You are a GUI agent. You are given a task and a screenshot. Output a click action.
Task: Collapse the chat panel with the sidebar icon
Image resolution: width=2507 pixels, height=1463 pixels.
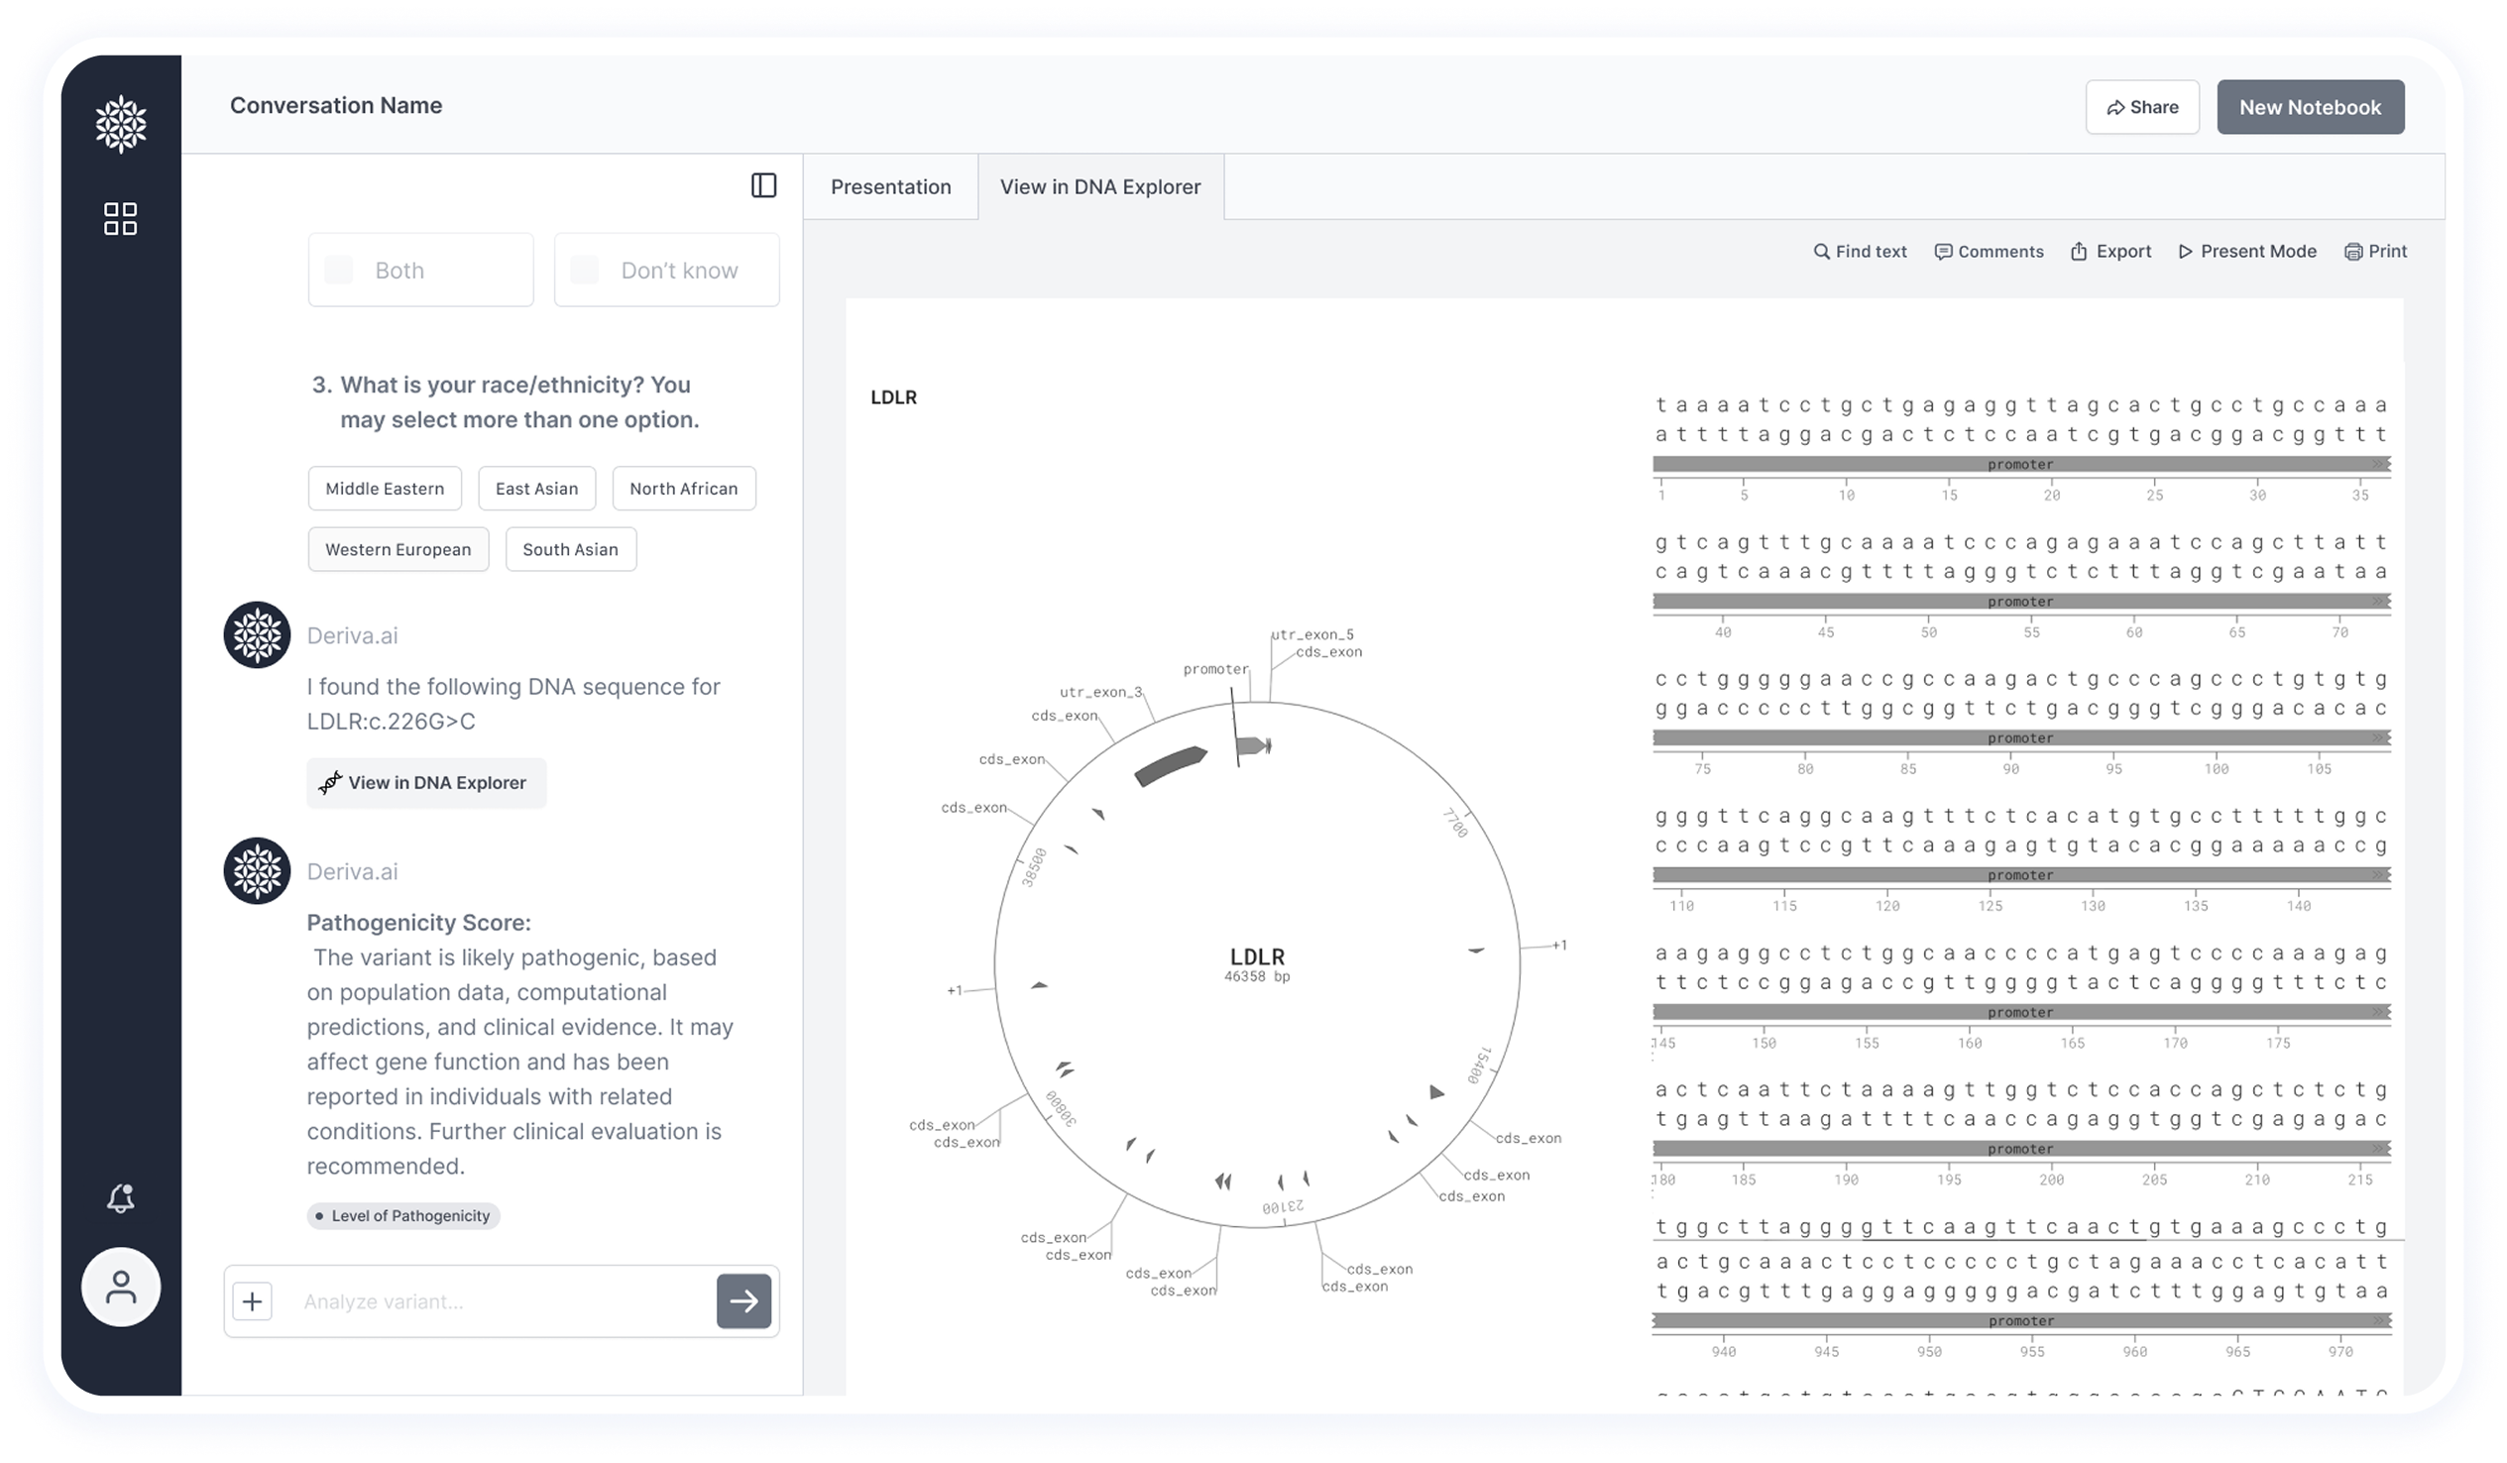(763, 186)
